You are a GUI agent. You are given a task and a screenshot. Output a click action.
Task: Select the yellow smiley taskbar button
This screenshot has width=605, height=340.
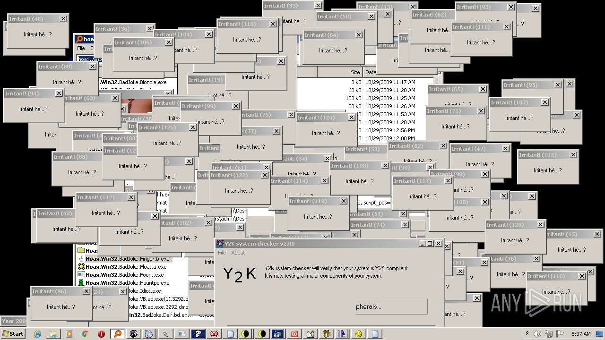click(x=358, y=333)
